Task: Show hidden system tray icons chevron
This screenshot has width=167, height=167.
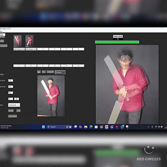Action: tap(148, 127)
